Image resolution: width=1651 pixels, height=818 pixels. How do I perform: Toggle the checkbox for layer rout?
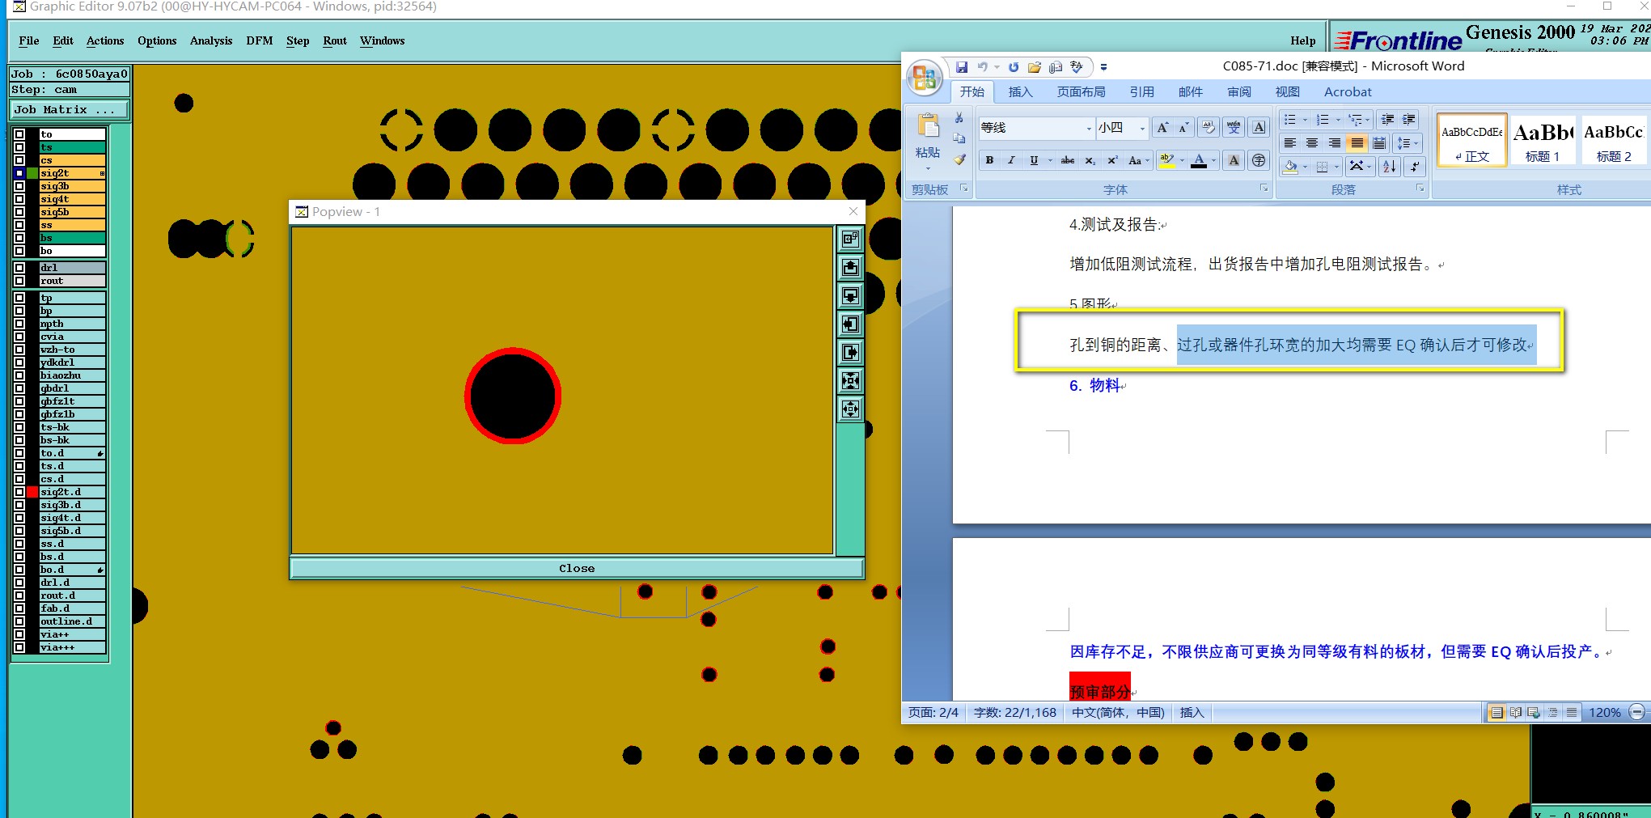point(19,281)
